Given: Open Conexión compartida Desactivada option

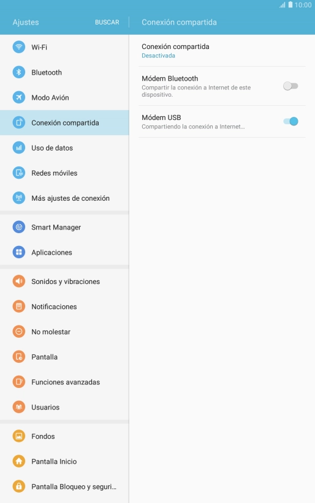Looking at the screenshot, I should click(x=222, y=51).
